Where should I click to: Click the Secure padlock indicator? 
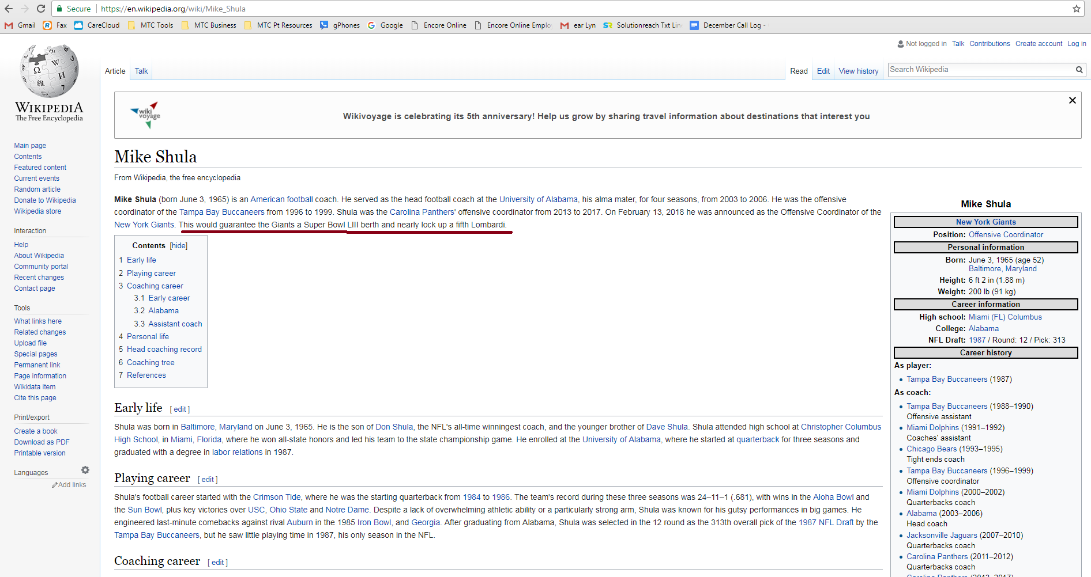coord(74,9)
